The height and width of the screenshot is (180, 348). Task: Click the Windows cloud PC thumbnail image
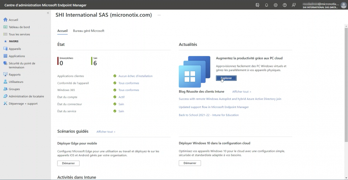[194, 72]
